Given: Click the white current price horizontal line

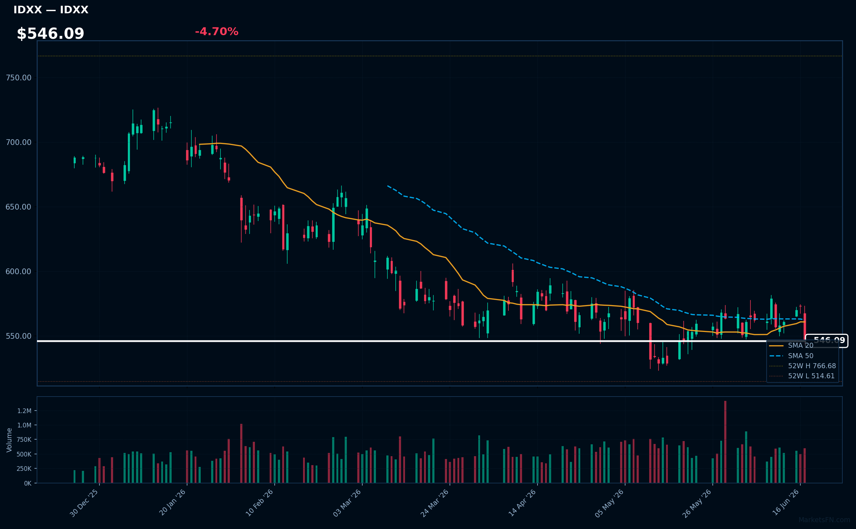Looking at the screenshot, I should [x=421, y=341].
